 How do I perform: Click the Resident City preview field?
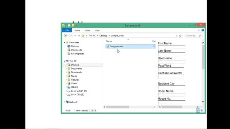(171, 87)
